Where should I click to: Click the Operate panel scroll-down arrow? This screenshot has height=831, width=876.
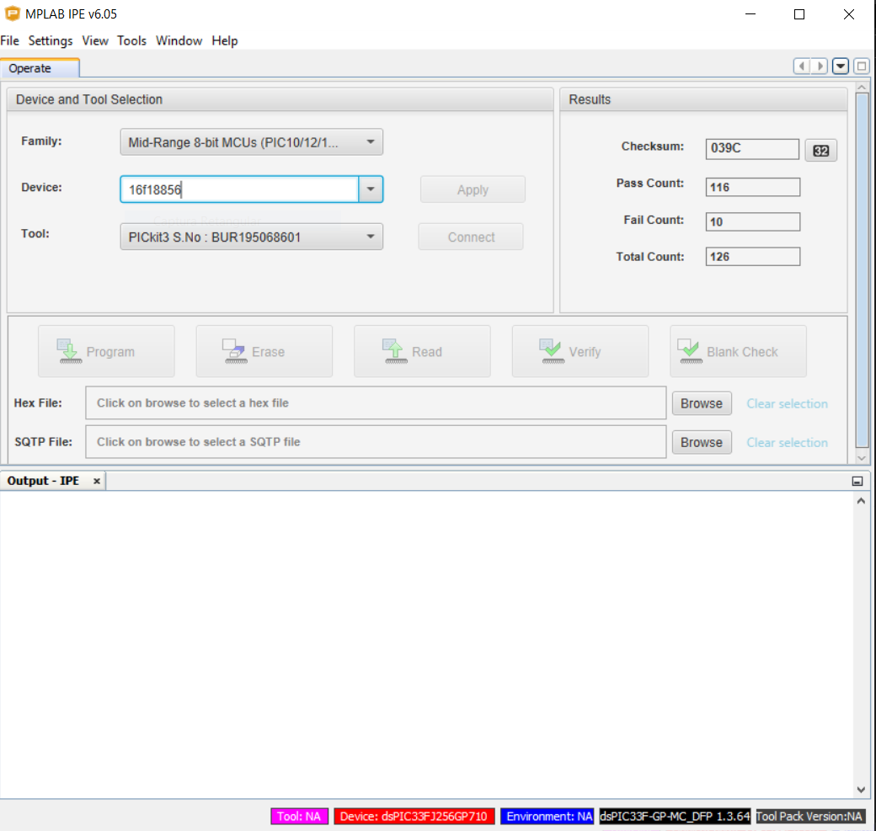(862, 457)
